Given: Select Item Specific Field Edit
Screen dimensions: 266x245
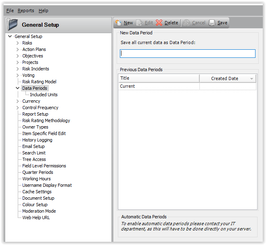Looking at the screenshot, I should pyautogui.click(x=44, y=133).
